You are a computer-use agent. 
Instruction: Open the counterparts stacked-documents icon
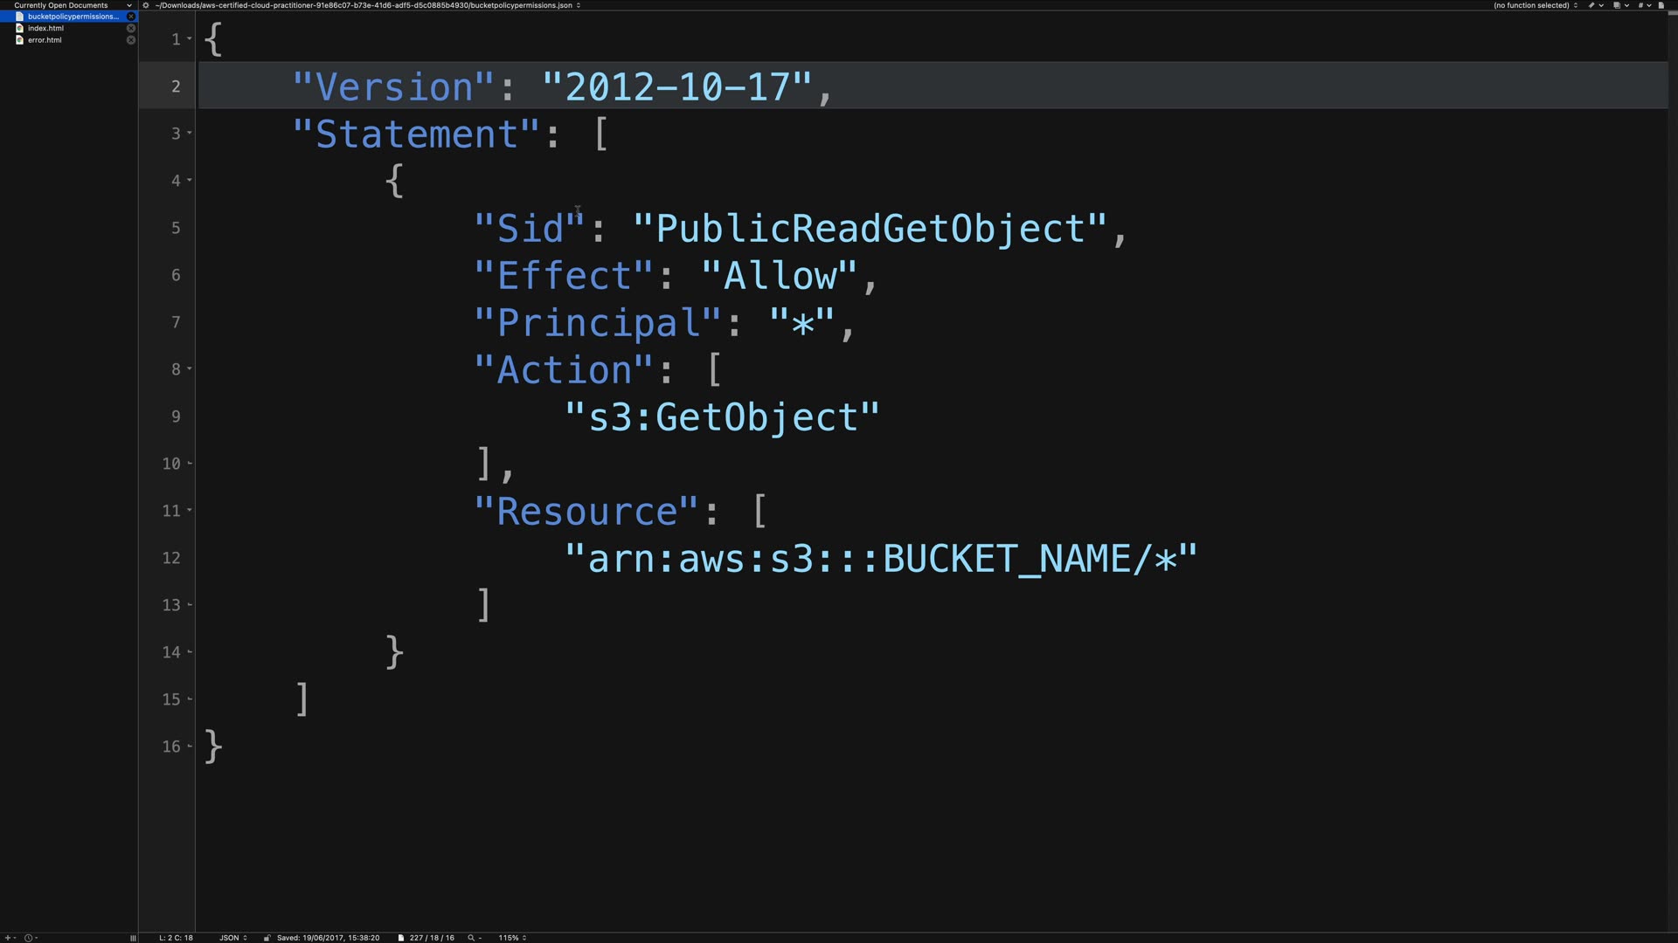[1617, 5]
